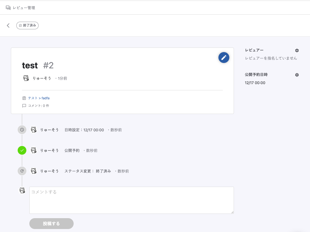310x232 pixels.
Task: Click the author avatar under test title
Action: [x=26, y=78]
